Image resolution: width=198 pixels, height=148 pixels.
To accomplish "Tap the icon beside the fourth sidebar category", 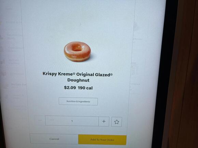I will [x=2, y=62].
